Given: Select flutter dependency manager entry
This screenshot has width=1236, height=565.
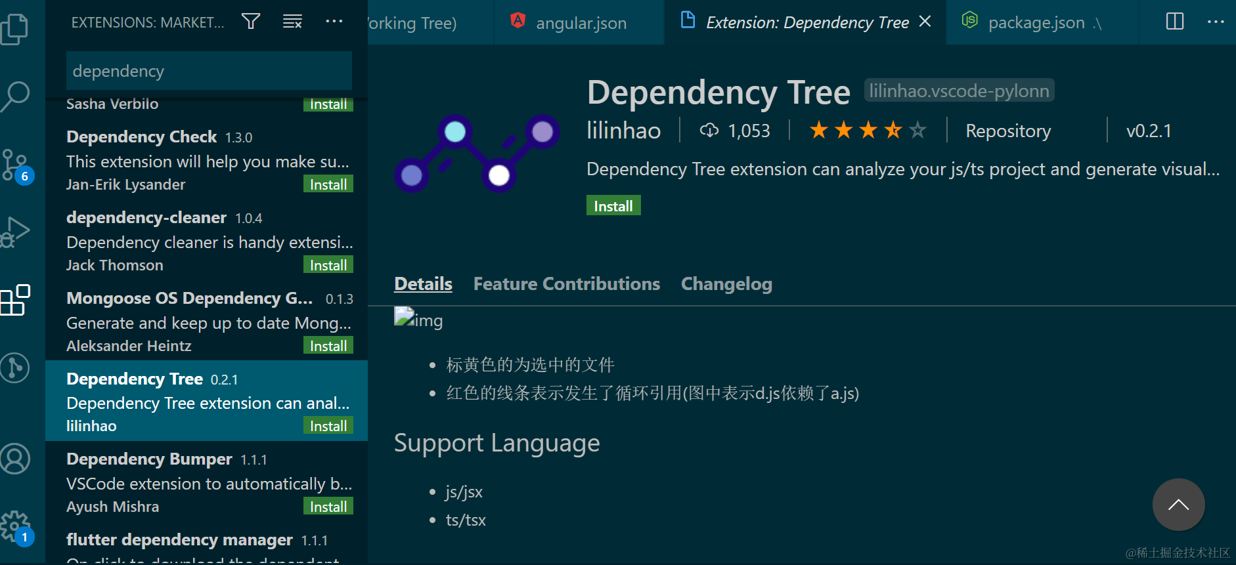Looking at the screenshot, I should pyautogui.click(x=206, y=543).
